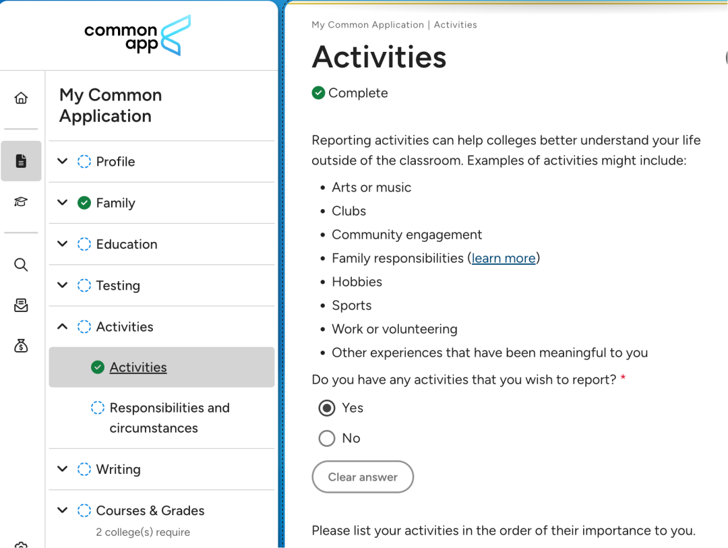
Task: Expand the Courses & Grades section
Action: [x=63, y=511]
